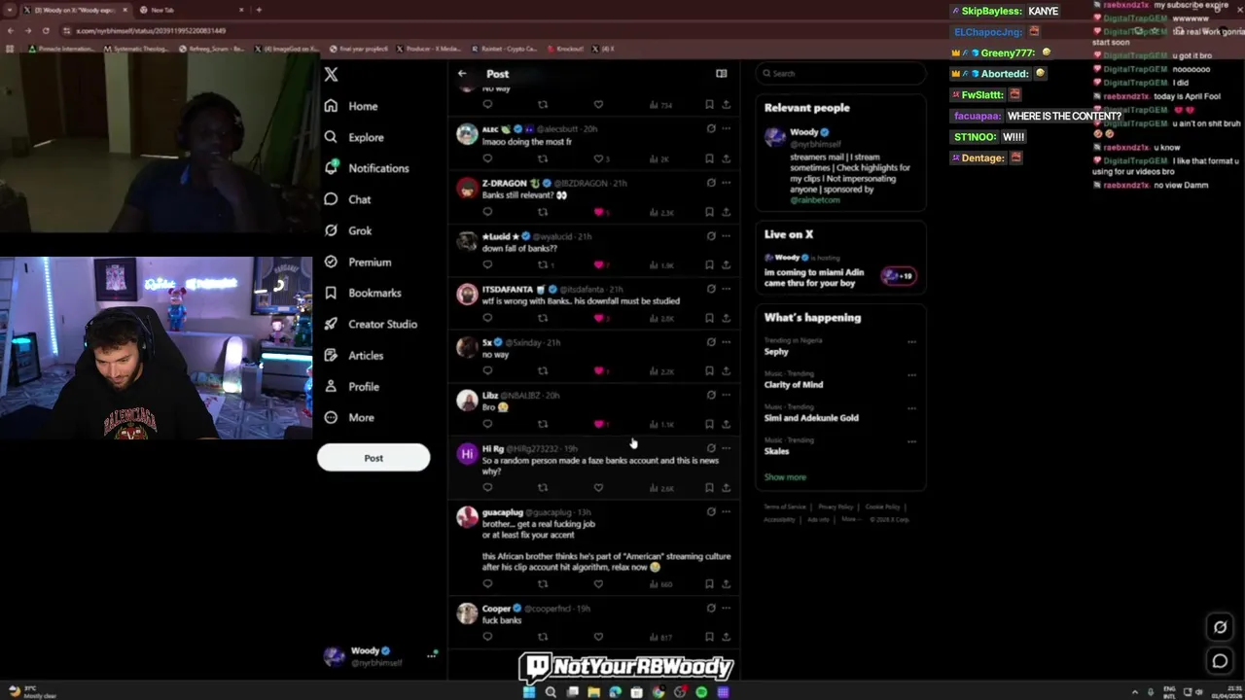Like the ALEC tweet
This screenshot has height=700, width=1245.
pos(598,158)
